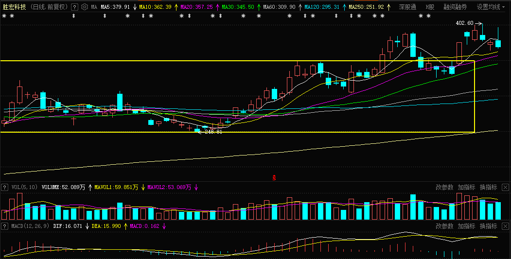Image resolution: width=511 pixels, height=259 pixels.
Task: Click 换指标 in the MACD panel
Action: tap(488, 226)
